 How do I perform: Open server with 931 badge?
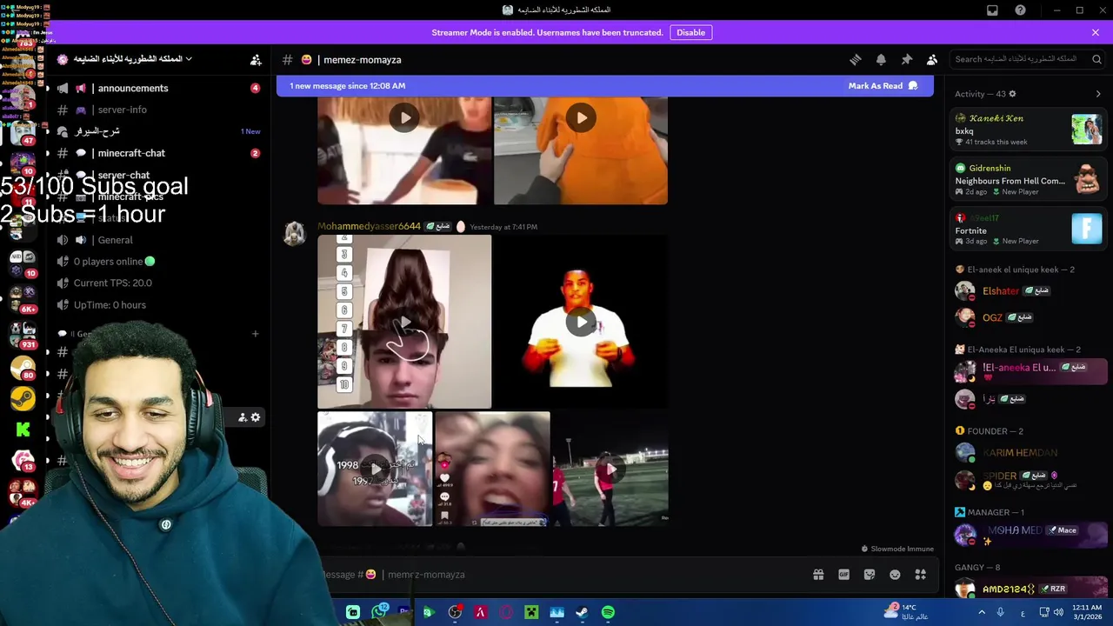pos(23,334)
